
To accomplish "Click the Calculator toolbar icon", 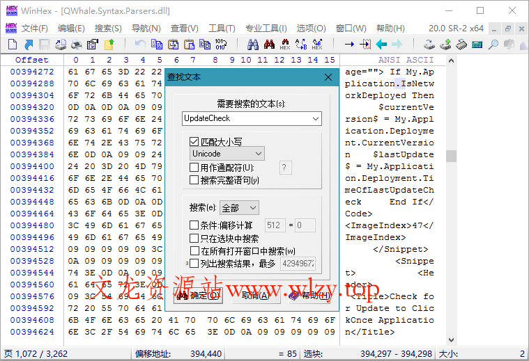I will pyautogui.click(x=477, y=44).
